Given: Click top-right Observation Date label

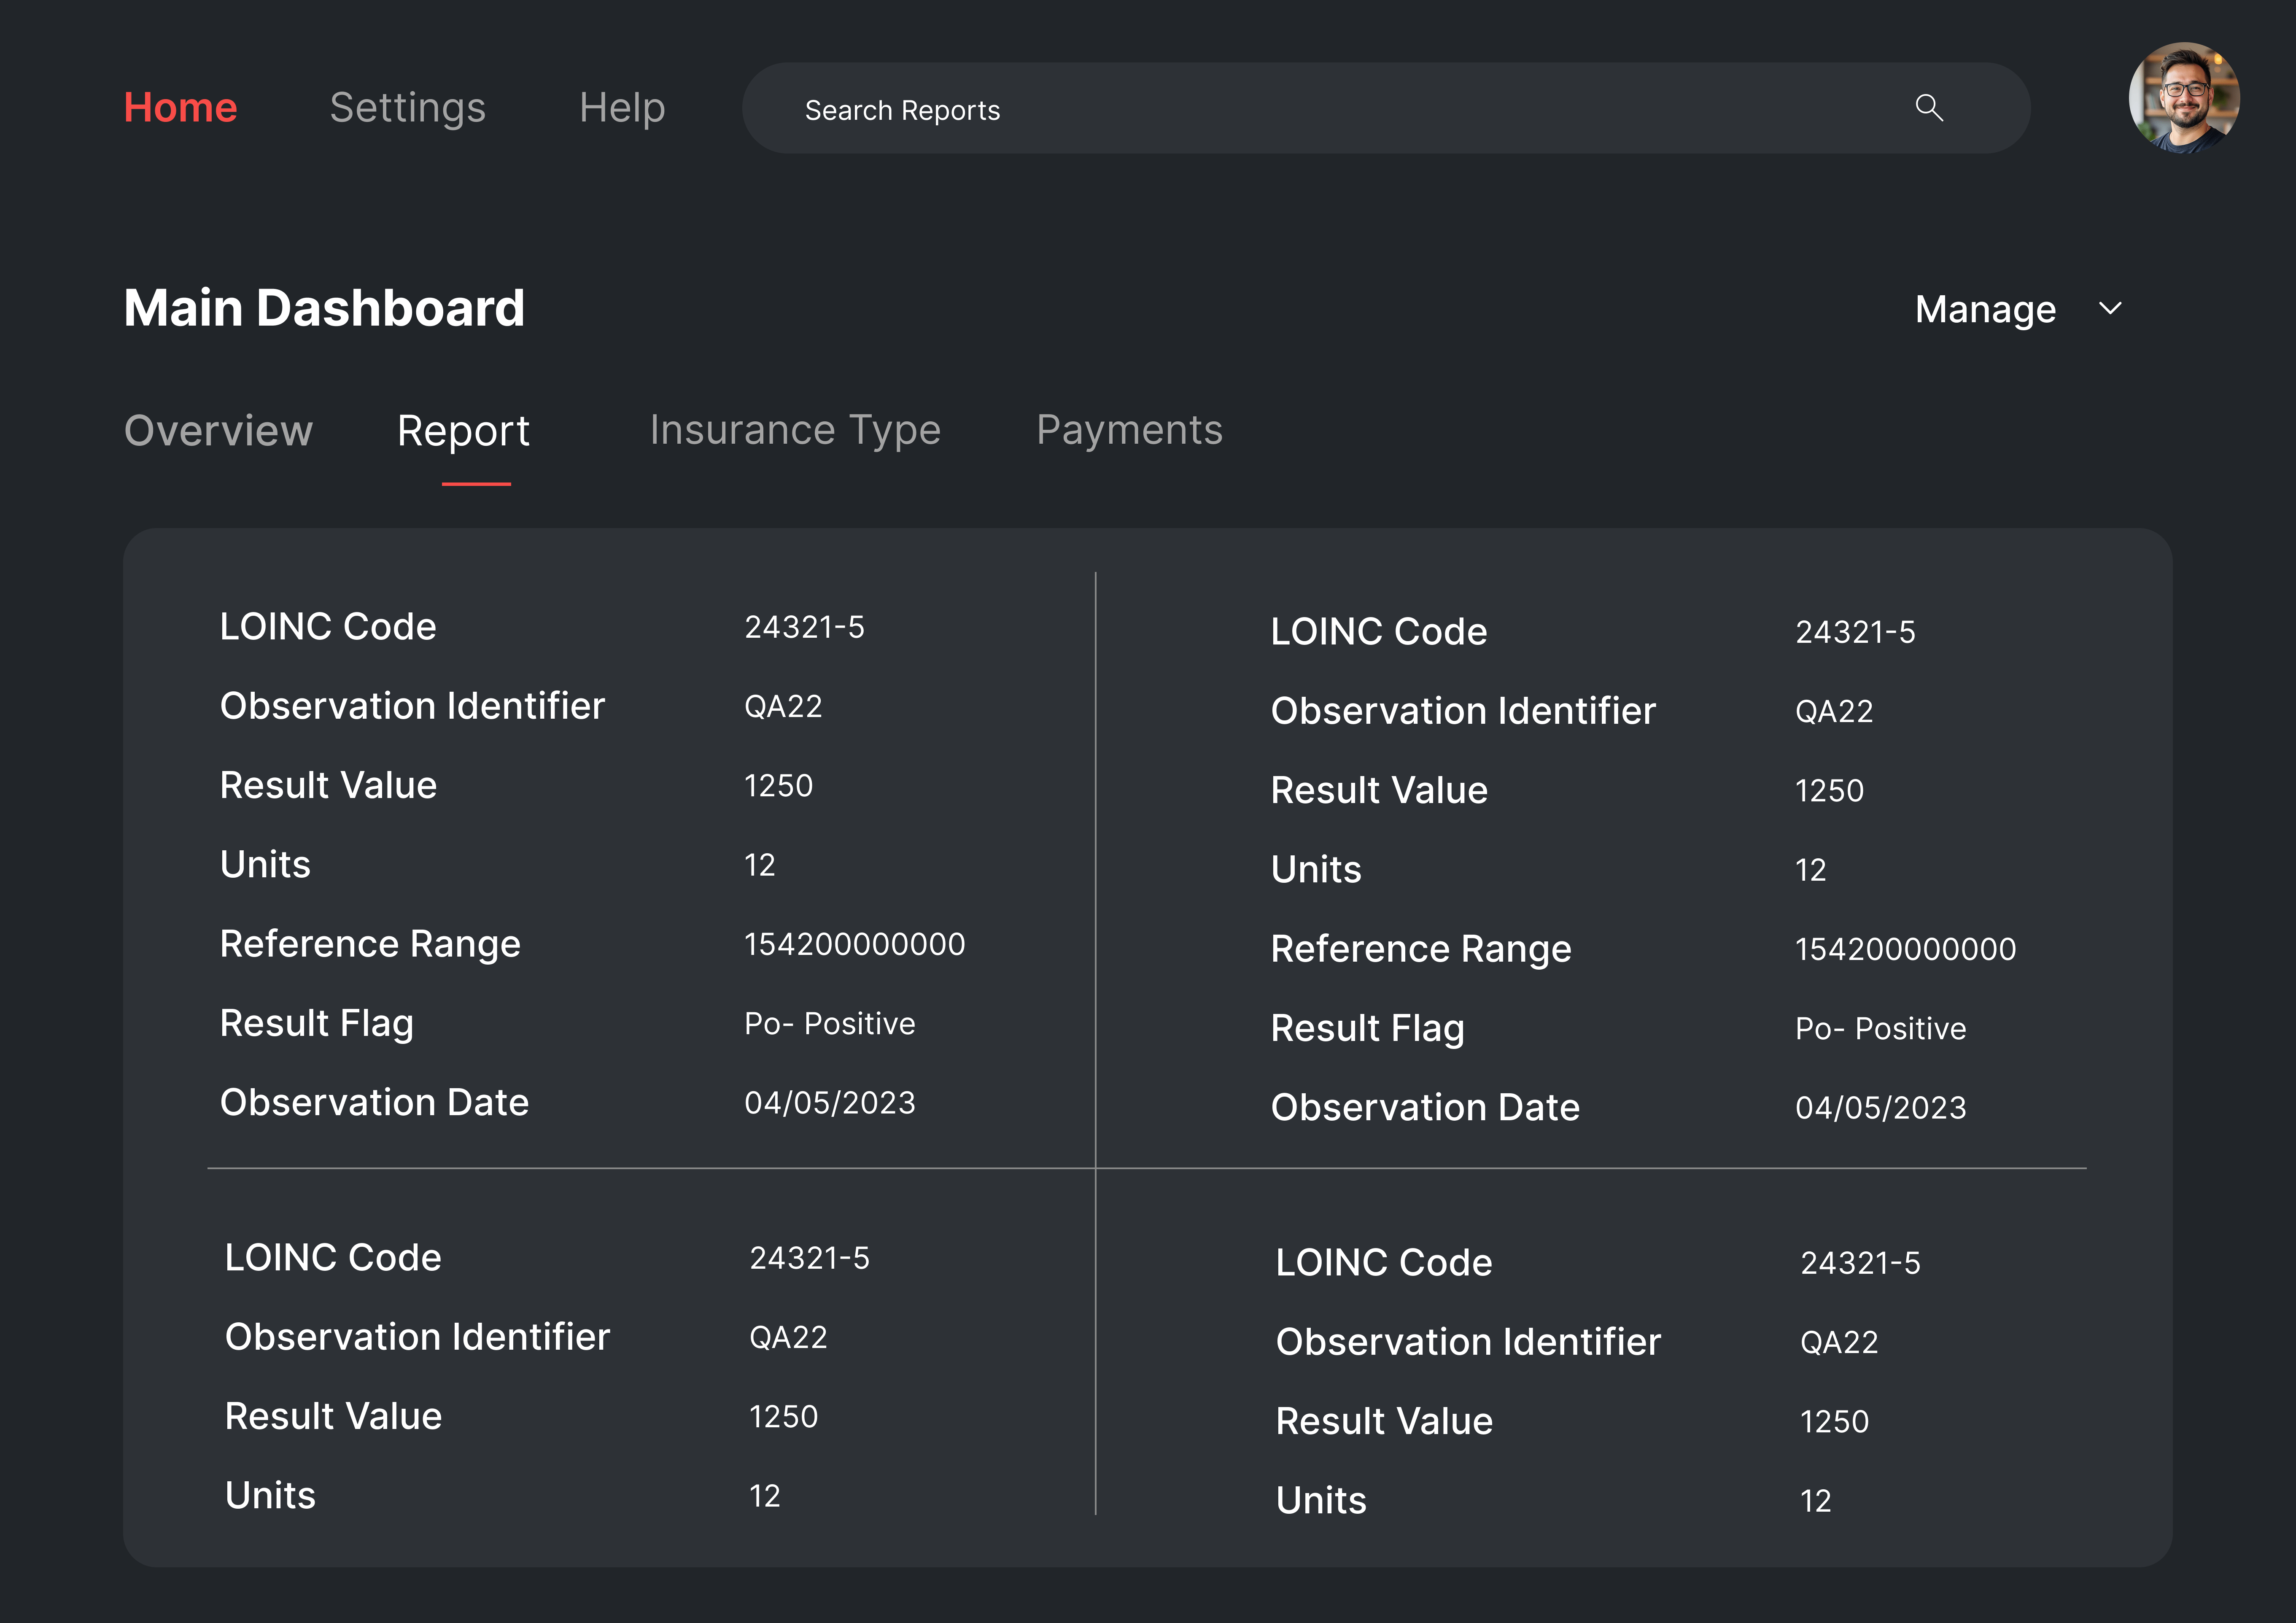Looking at the screenshot, I should tap(1425, 1108).
